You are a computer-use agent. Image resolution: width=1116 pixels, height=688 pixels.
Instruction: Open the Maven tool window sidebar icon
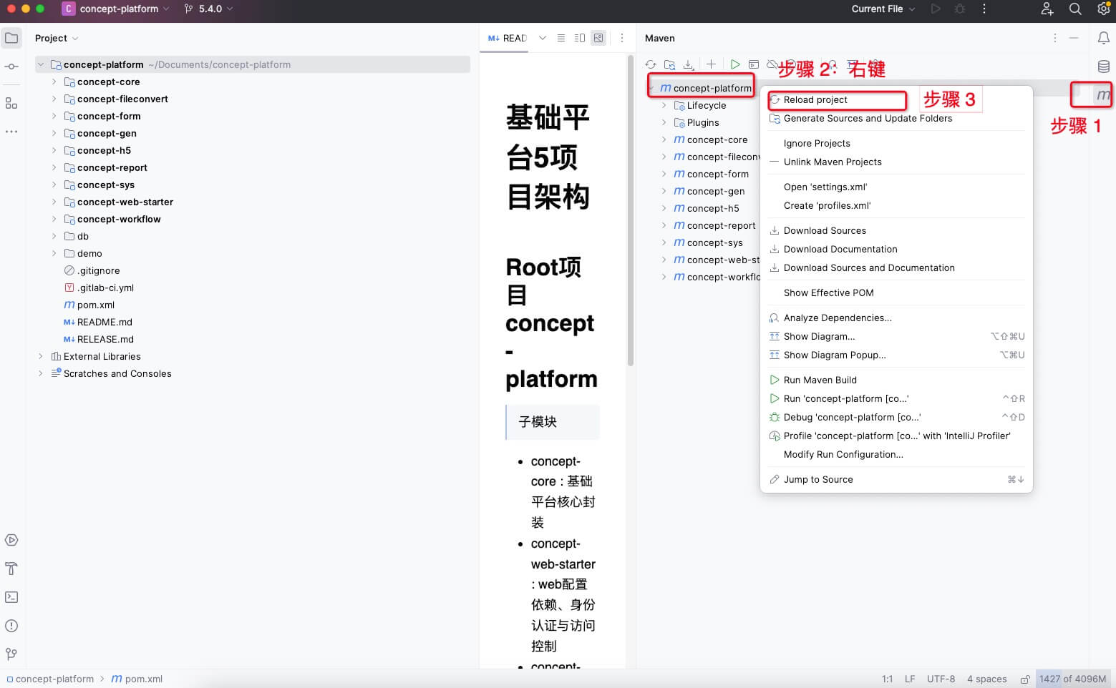(x=1103, y=94)
